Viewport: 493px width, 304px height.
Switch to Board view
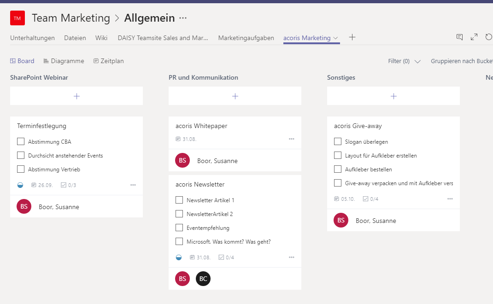pos(22,61)
